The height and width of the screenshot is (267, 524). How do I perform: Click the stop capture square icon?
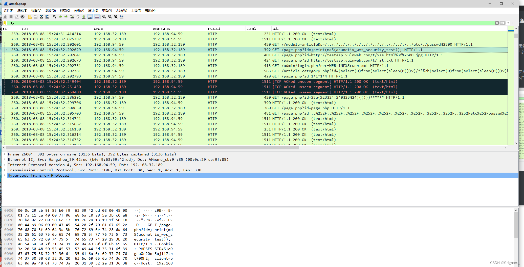click(11, 17)
